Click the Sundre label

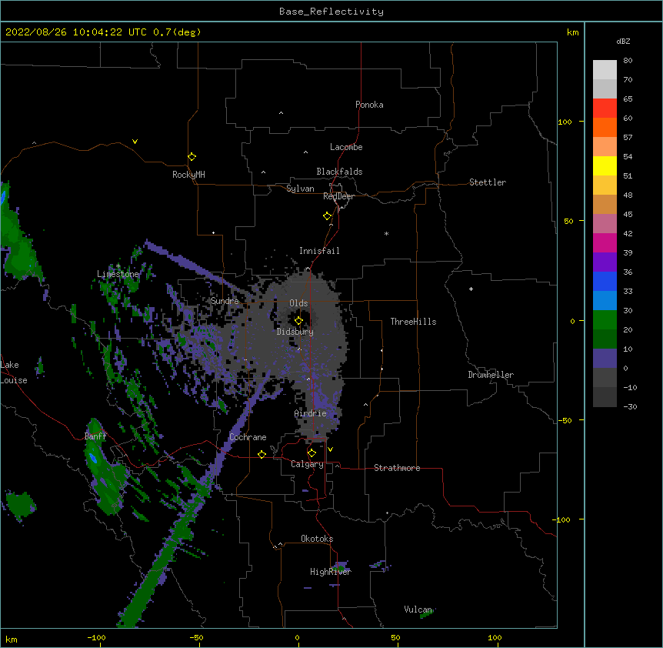click(x=225, y=301)
